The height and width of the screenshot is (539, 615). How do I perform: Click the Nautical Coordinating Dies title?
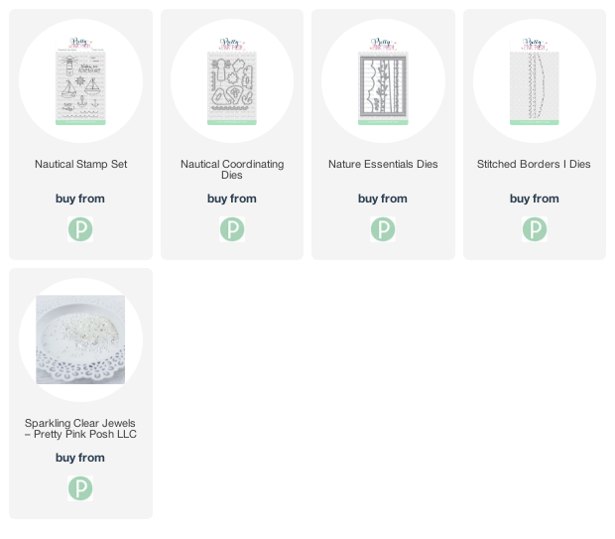coord(232,169)
